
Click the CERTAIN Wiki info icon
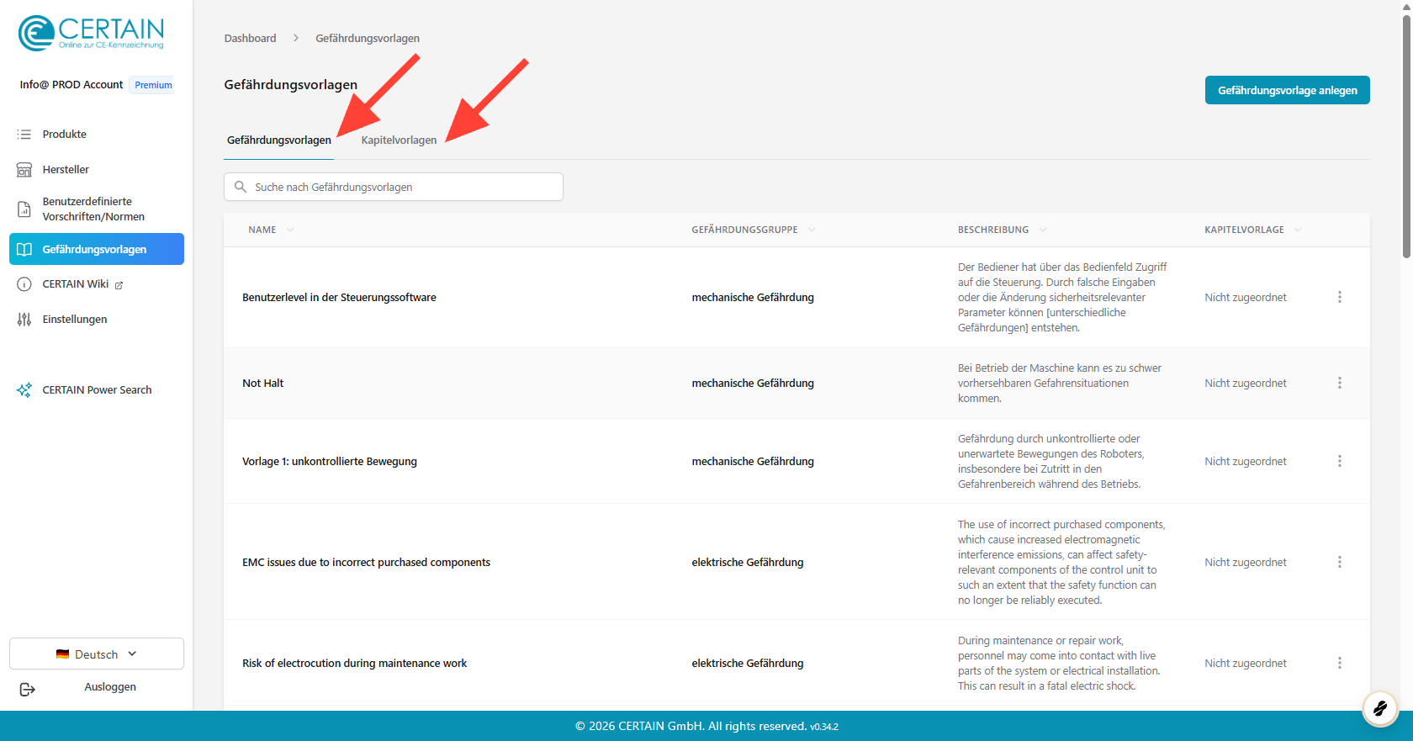(x=24, y=284)
